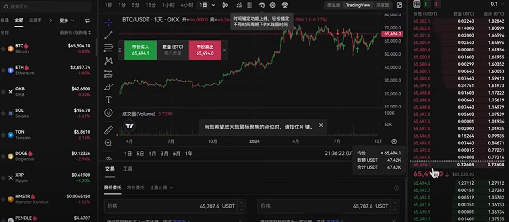
Task: Set chart range to 3月
Action: (164, 153)
